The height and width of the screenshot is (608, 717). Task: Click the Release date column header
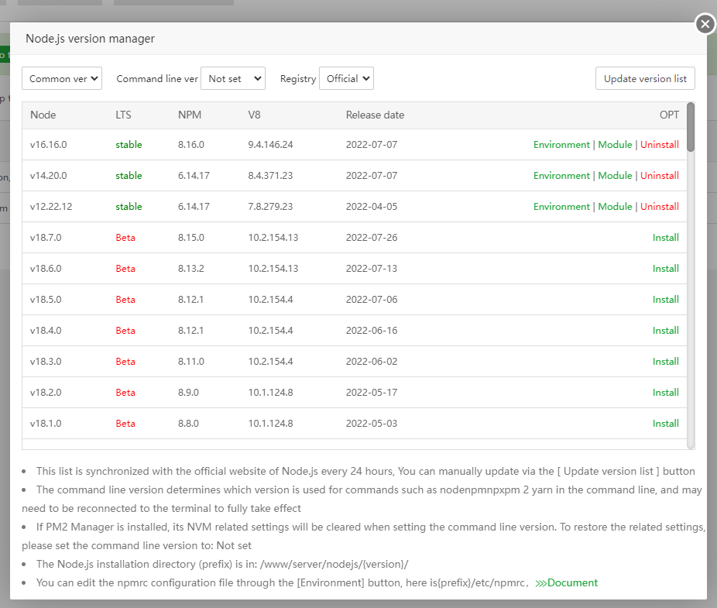(x=375, y=115)
